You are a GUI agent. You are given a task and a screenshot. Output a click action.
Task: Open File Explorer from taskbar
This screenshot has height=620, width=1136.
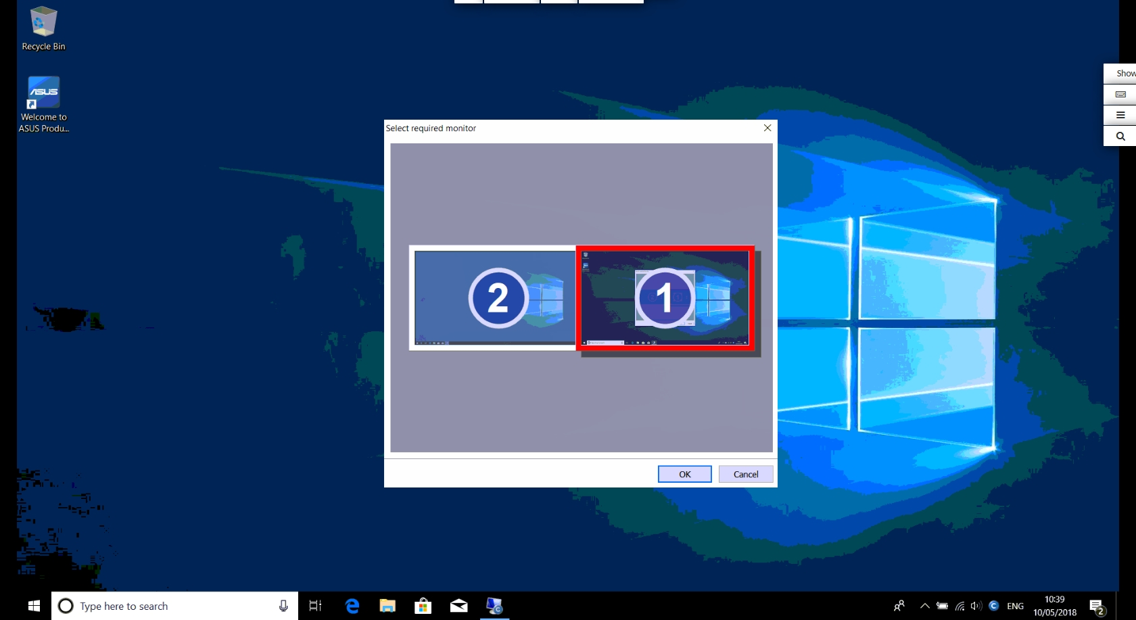[x=387, y=606]
